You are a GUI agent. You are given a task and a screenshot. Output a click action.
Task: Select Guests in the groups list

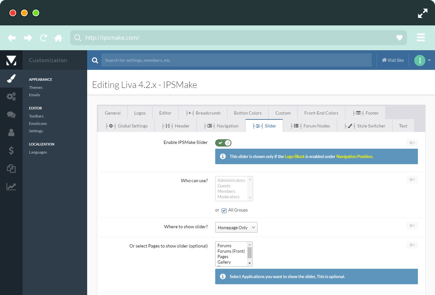tap(224, 186)
